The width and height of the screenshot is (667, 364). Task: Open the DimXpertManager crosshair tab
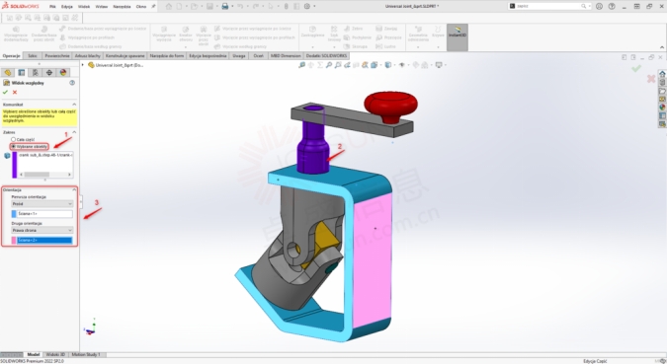(49, 73)
